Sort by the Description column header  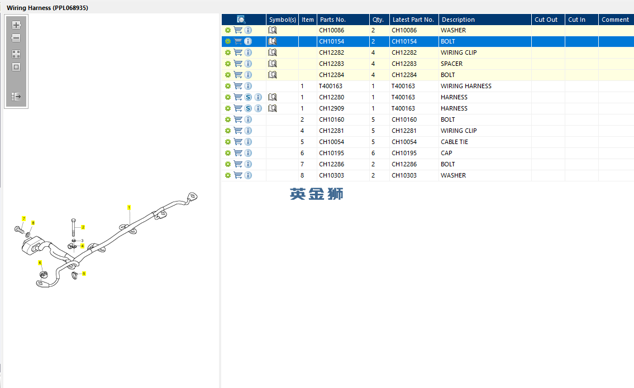point(485,20)
